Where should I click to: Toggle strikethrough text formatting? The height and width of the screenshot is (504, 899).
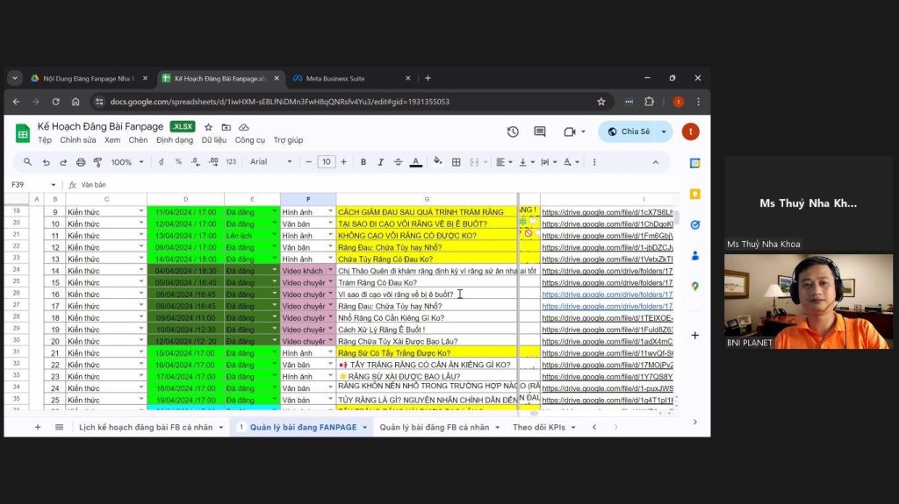[x=398, y=162]
